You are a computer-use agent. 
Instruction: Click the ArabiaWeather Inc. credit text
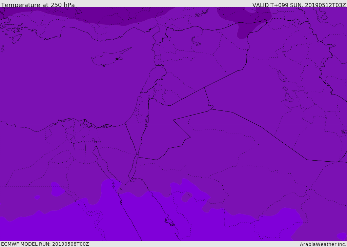(323, 244)
